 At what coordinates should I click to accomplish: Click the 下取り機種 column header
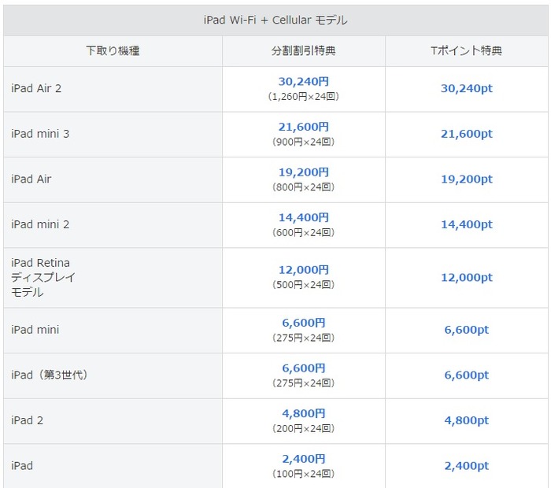[x=113, y=50]
